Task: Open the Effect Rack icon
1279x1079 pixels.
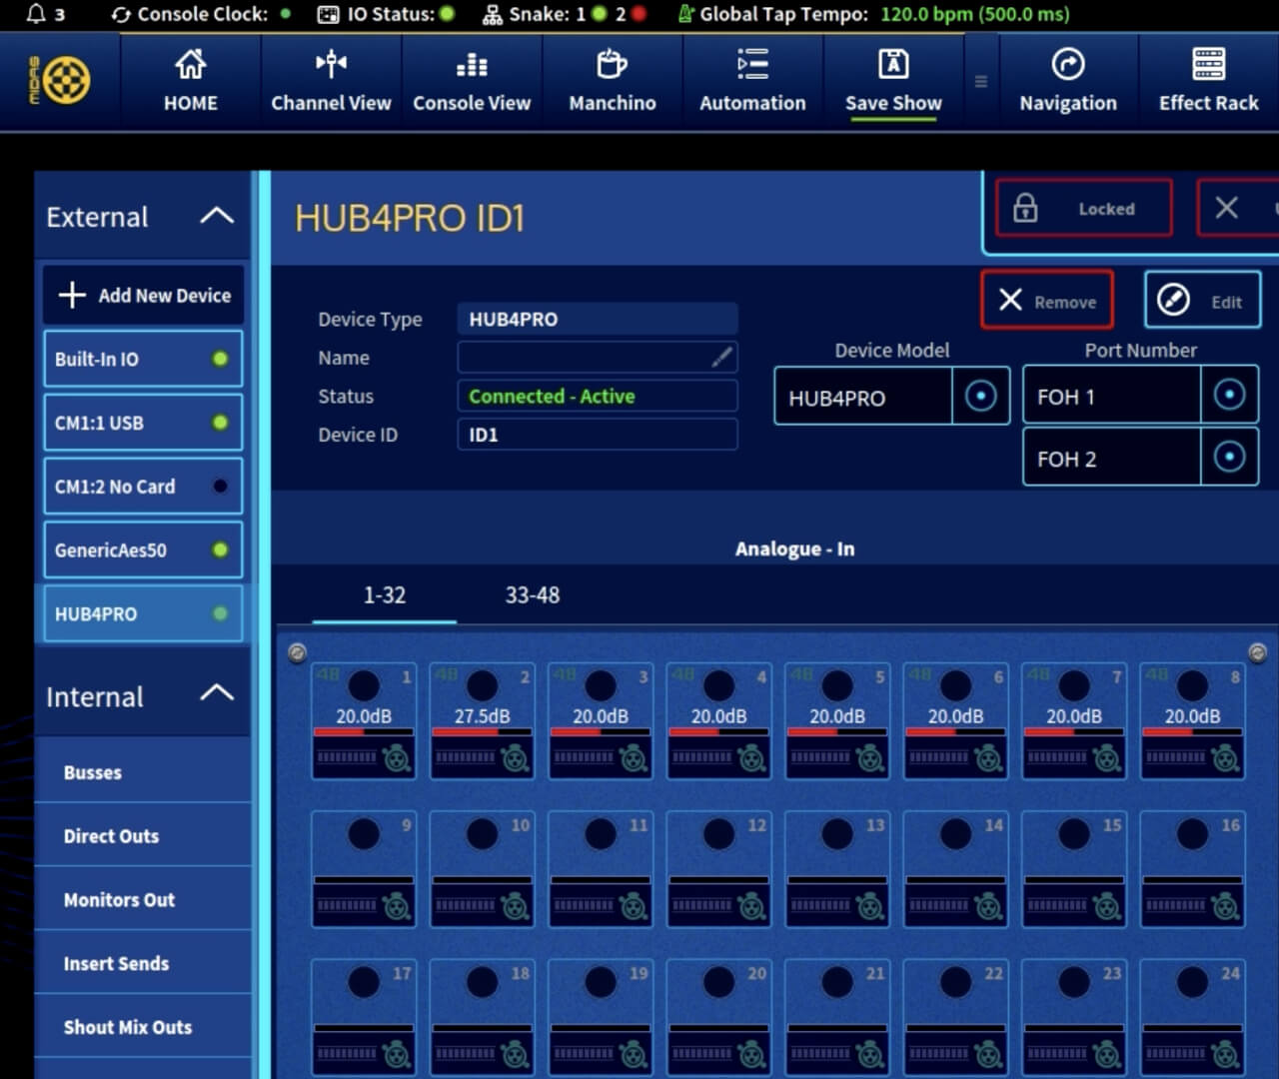Action: coord(1208,66)
